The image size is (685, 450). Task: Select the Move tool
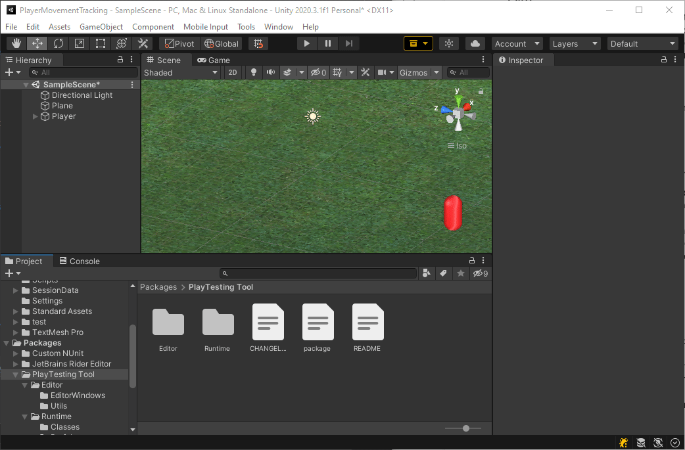point(37,43)
